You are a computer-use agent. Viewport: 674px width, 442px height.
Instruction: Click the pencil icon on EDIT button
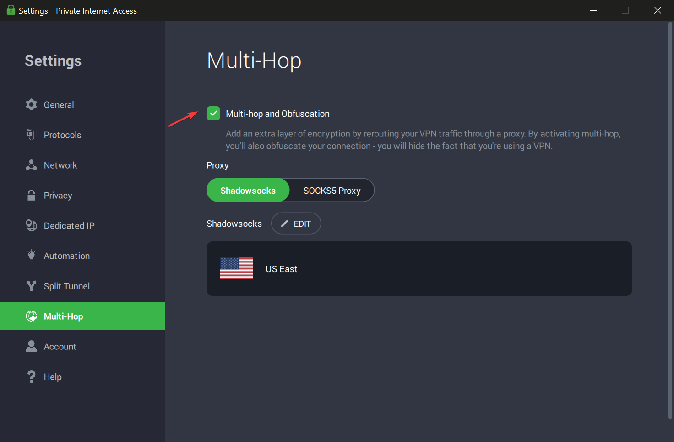click(x=284, y=224)
